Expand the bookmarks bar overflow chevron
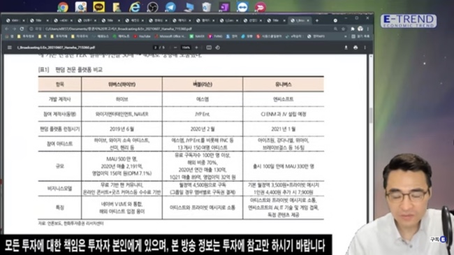This screenshot has height=255, width=454. pos(346,36)
